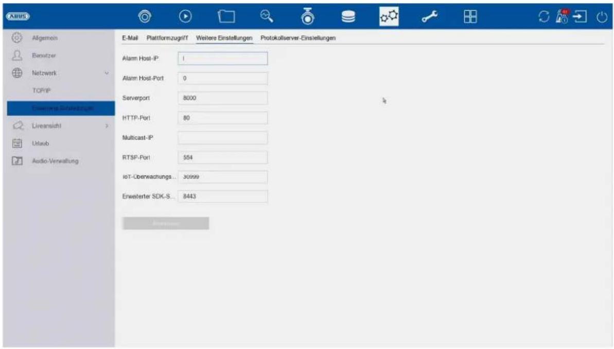
Task: Click the Audio-Verwaltung icon in sidebar
Action: click(17, 161)
